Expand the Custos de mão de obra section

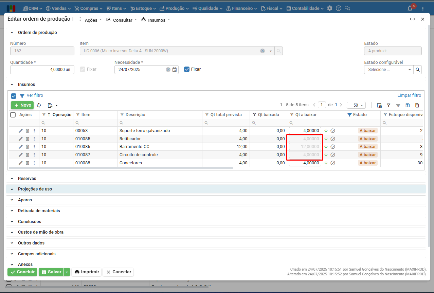[x=40, y=232]
